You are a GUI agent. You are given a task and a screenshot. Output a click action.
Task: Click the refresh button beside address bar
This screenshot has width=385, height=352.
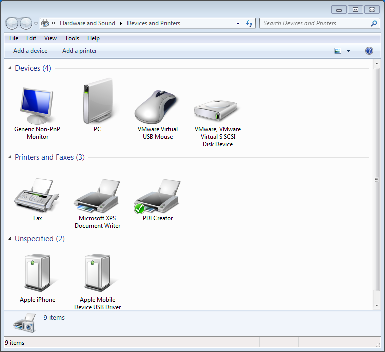click(x=249, y=23)
